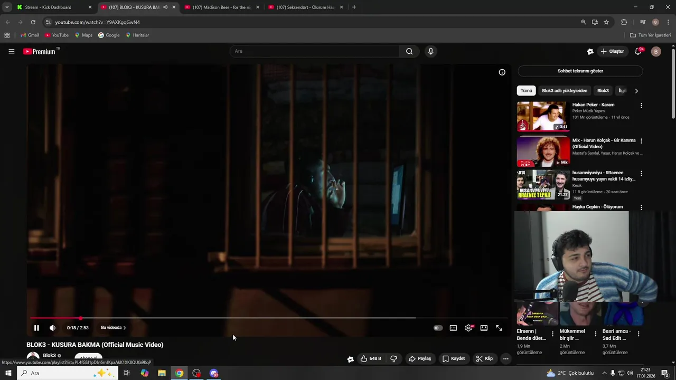Open the Chrome extensions puzzle icon
This screenshot has width=676, height=380.
(x=624, y=22)
